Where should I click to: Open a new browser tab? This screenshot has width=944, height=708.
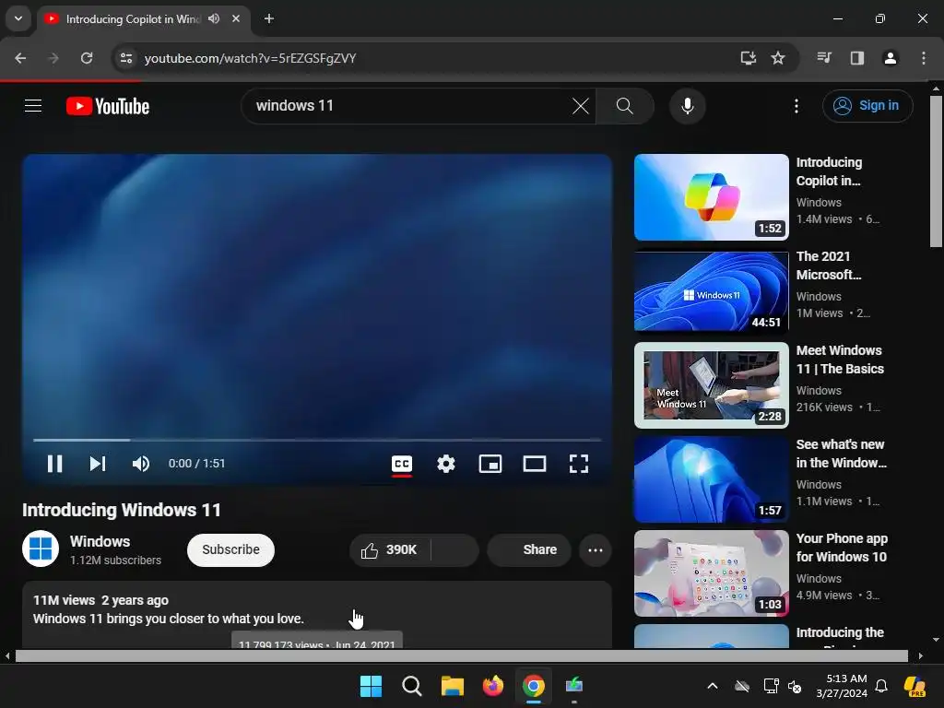[269, 18]
